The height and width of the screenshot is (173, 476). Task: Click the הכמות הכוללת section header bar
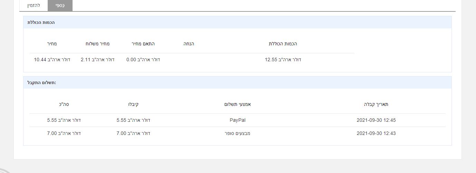[x=237, y=22]
